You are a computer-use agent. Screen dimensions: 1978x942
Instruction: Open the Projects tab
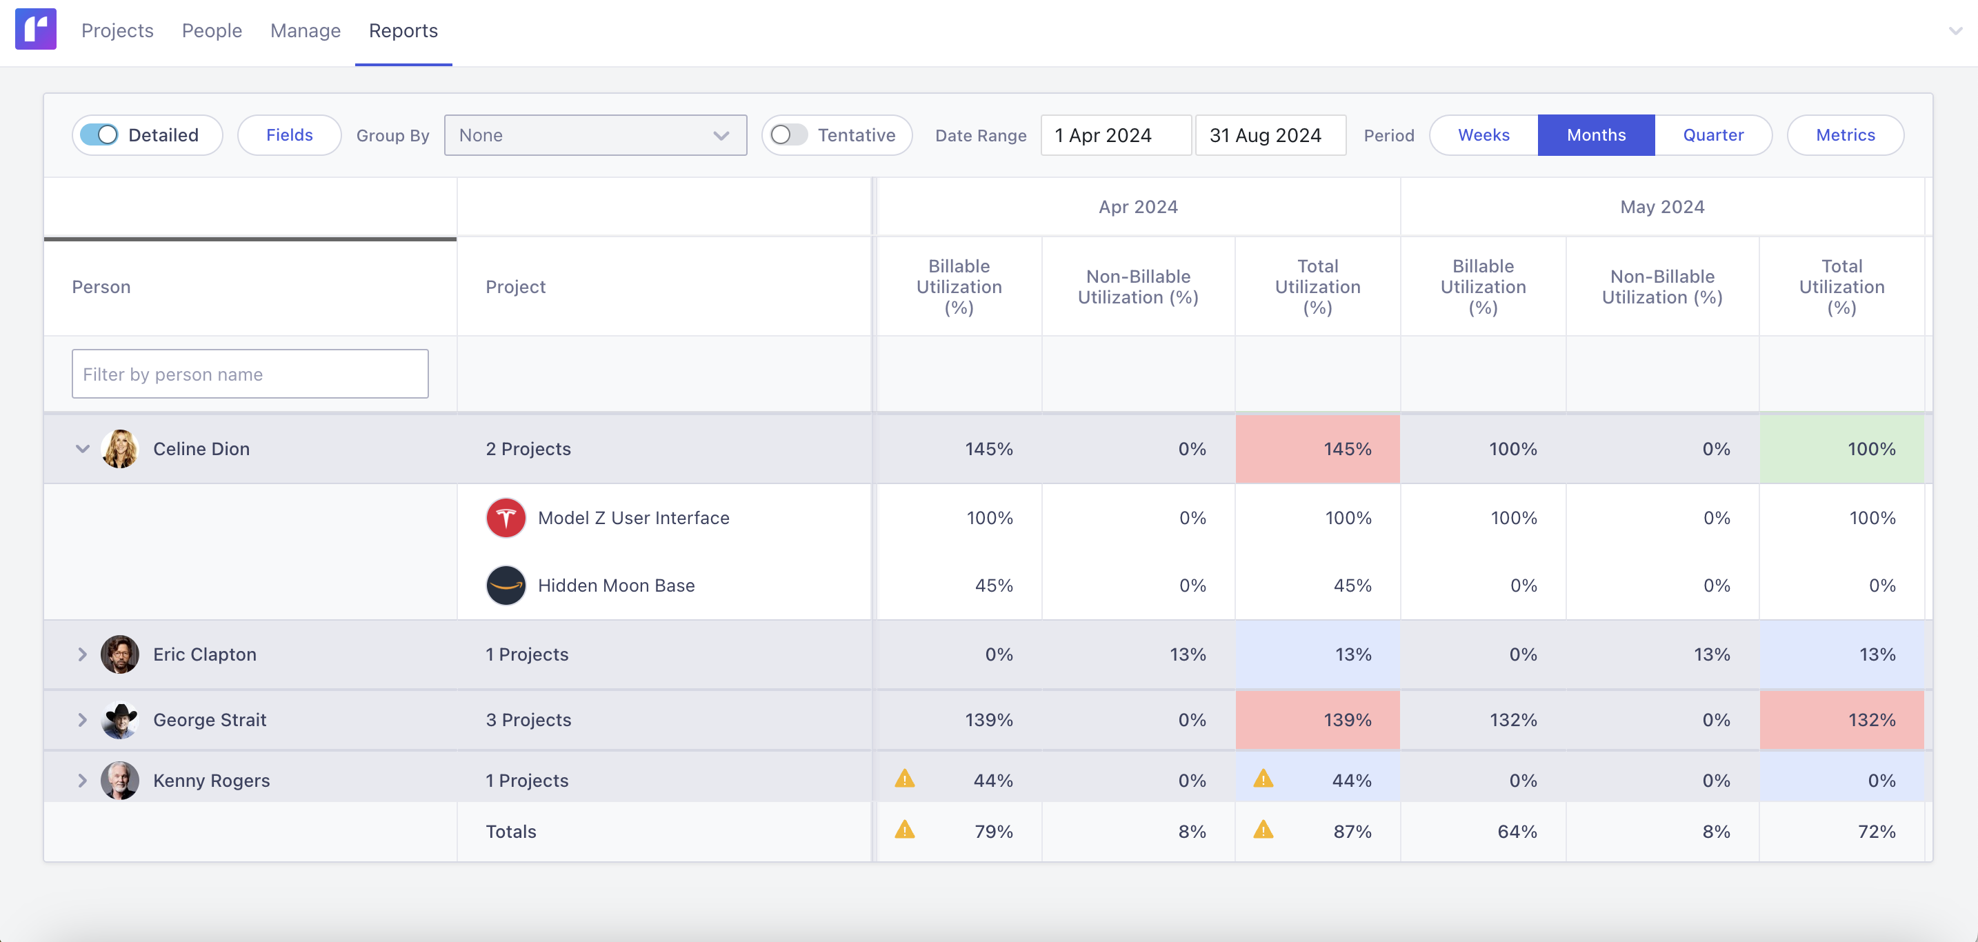pyautogui.click(x=117, y=31)
